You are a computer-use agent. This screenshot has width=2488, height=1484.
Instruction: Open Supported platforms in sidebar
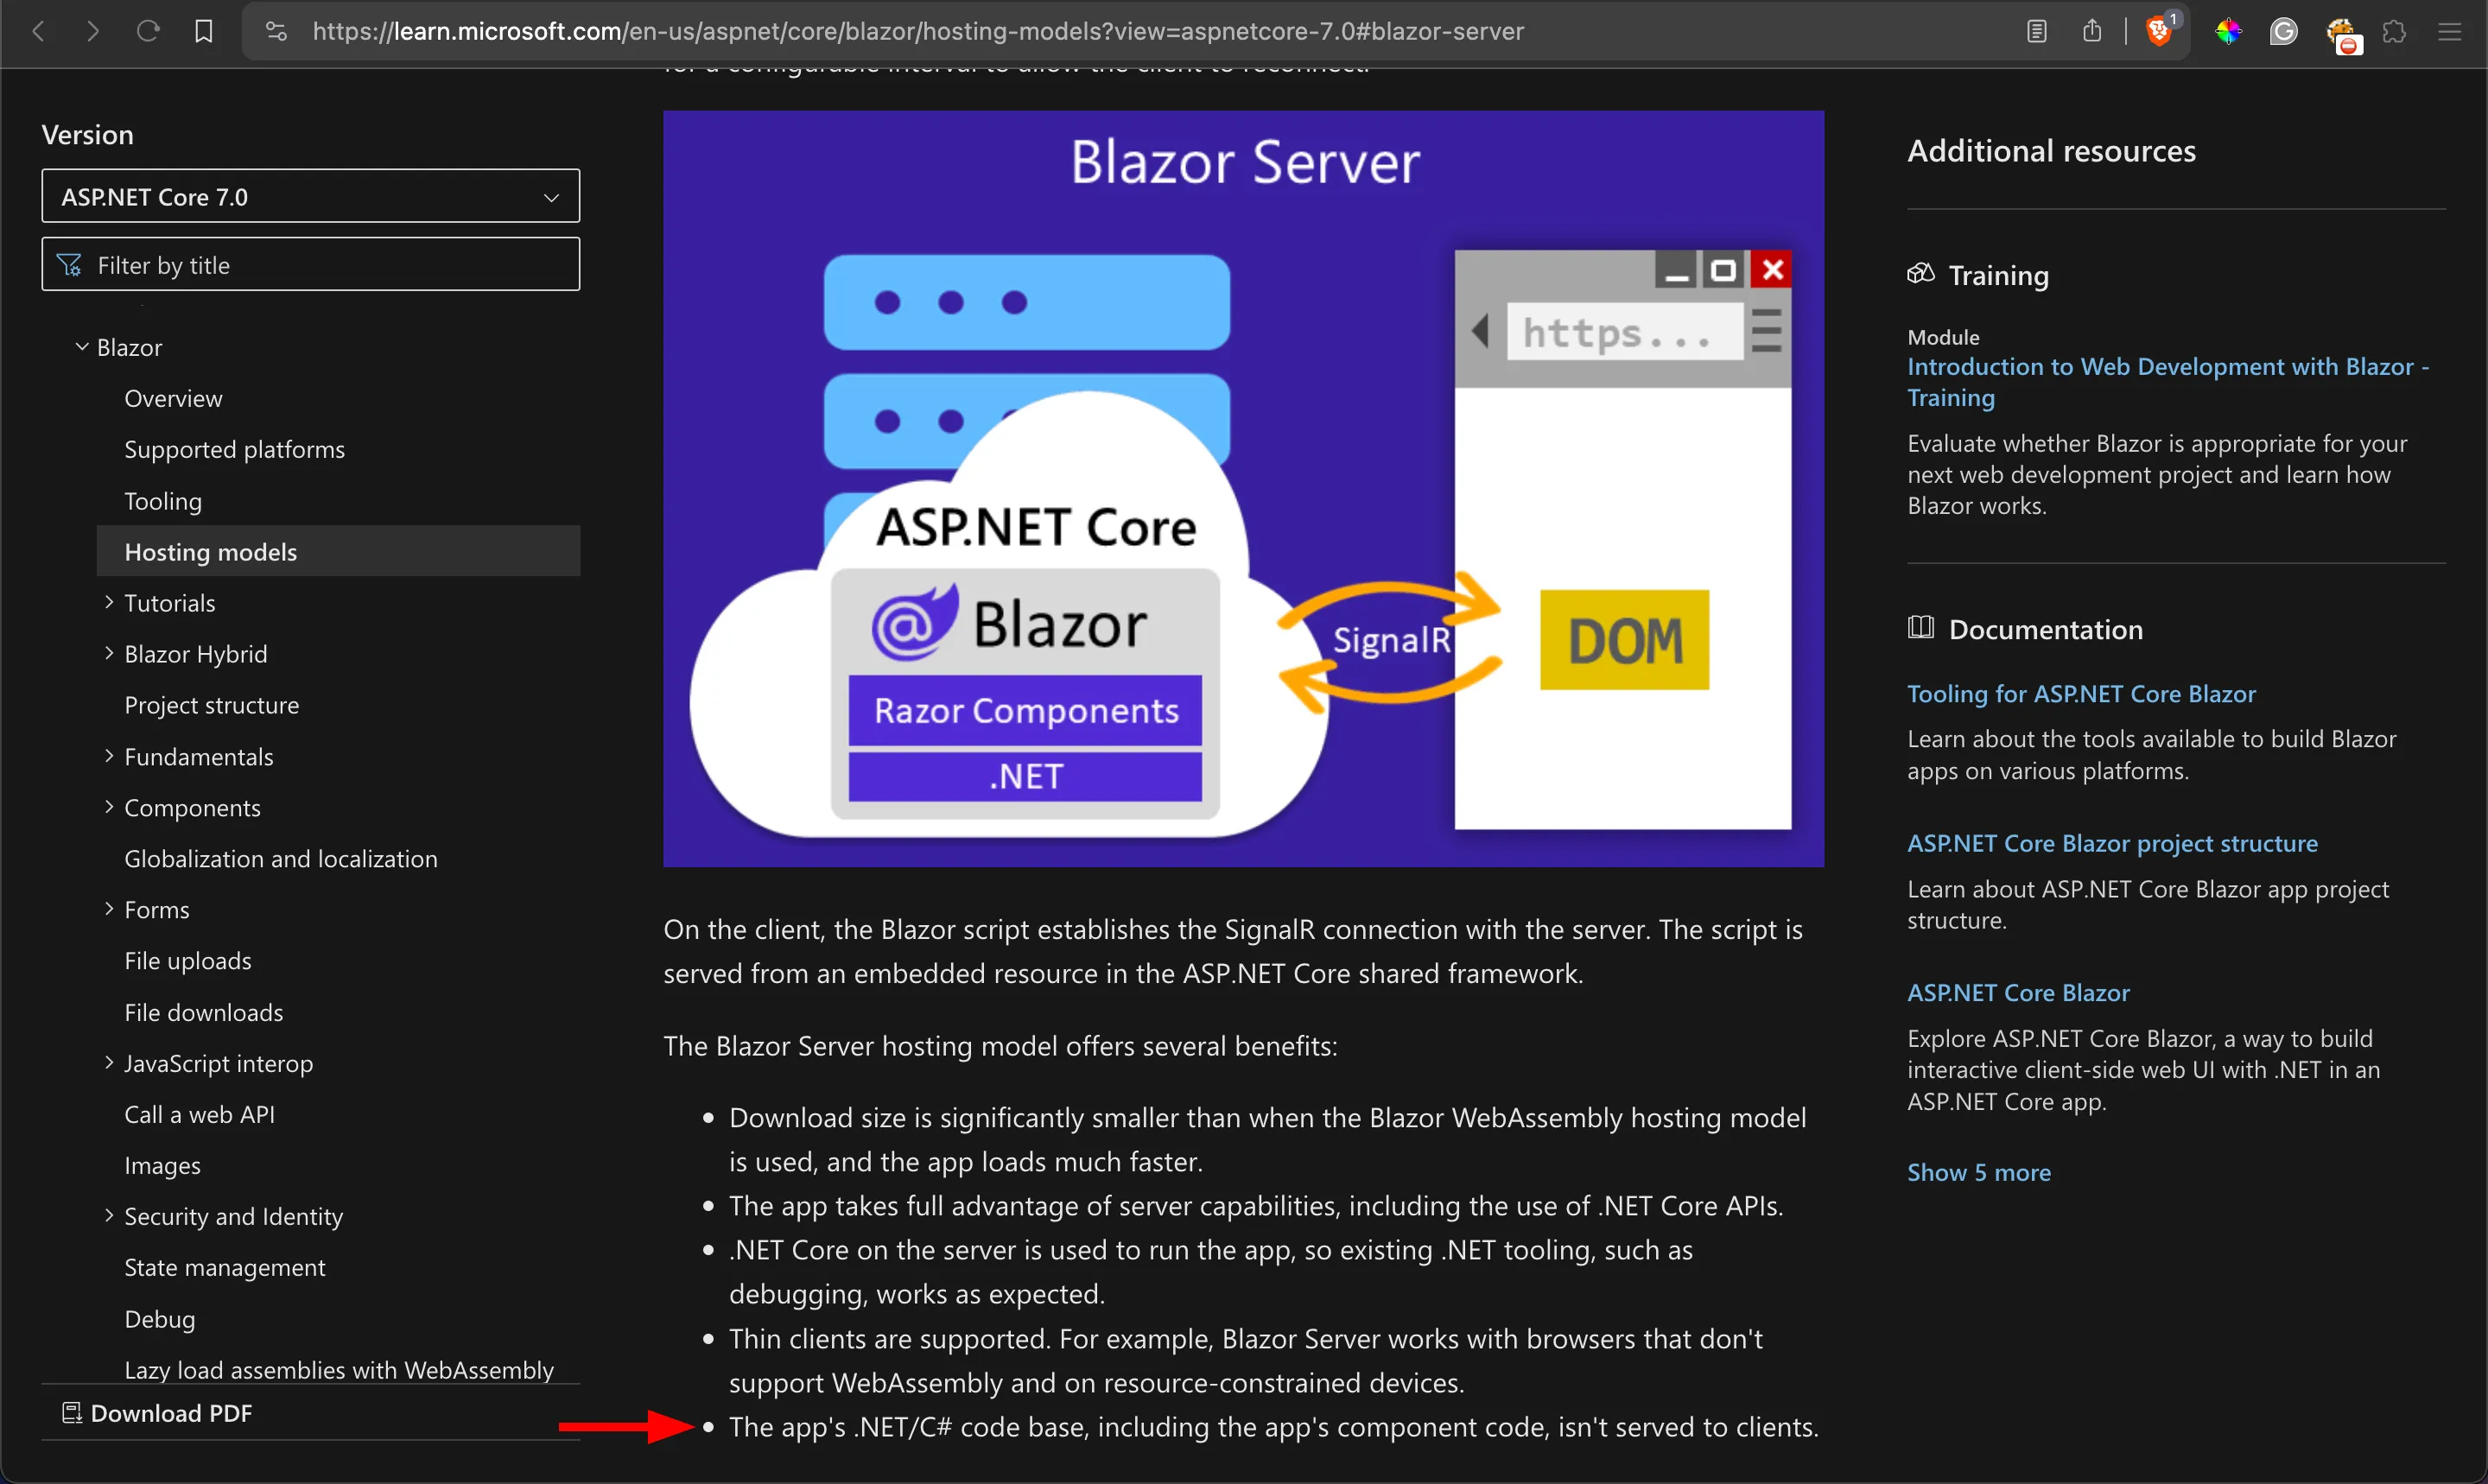click(234, 449)
